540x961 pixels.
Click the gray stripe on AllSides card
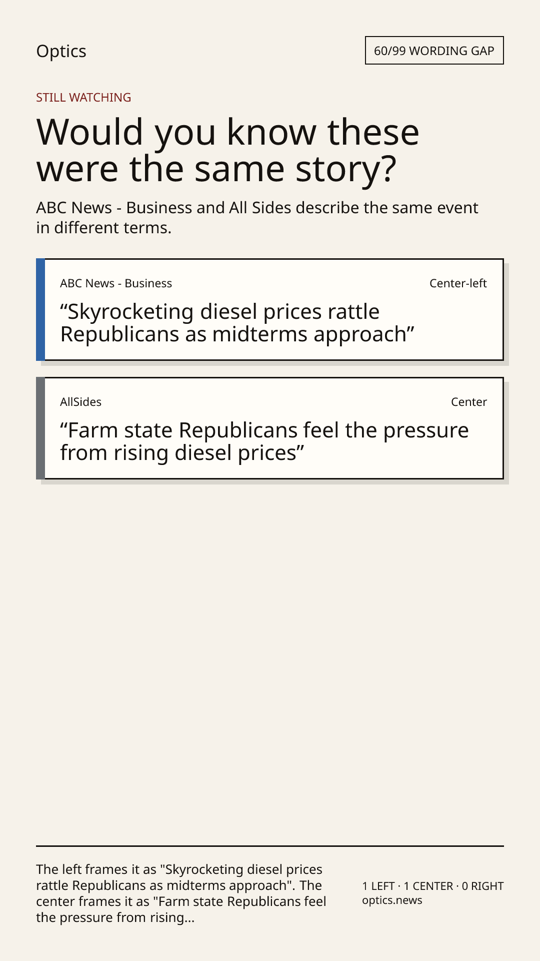(40, 428)
